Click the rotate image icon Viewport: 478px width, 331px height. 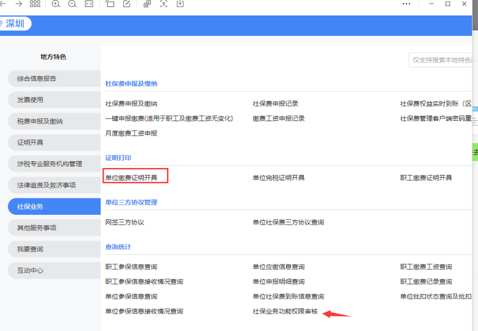click(110, 4)
